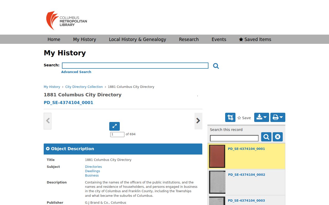Open the Events menu item
Image resolution: width=329 pixels, height=205 pixels.
pos(219,39)
